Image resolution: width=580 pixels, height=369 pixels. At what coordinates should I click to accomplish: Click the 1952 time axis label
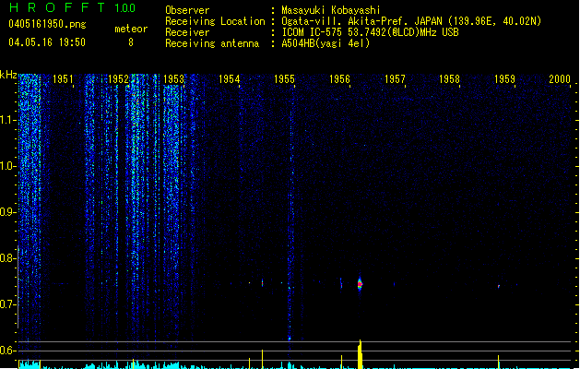point(118,79)
